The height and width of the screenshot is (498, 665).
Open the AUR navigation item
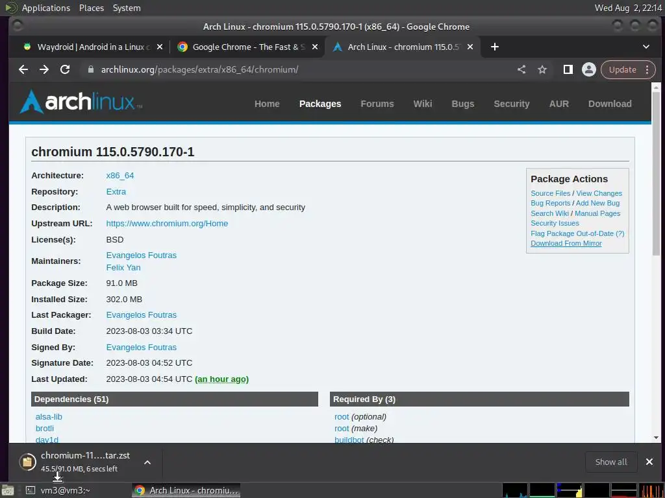point(558,104)
